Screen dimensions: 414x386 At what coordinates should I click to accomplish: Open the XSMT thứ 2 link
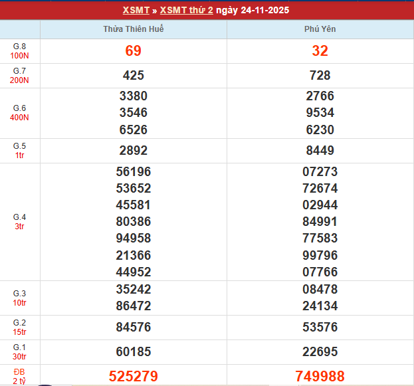pos(187,10)
